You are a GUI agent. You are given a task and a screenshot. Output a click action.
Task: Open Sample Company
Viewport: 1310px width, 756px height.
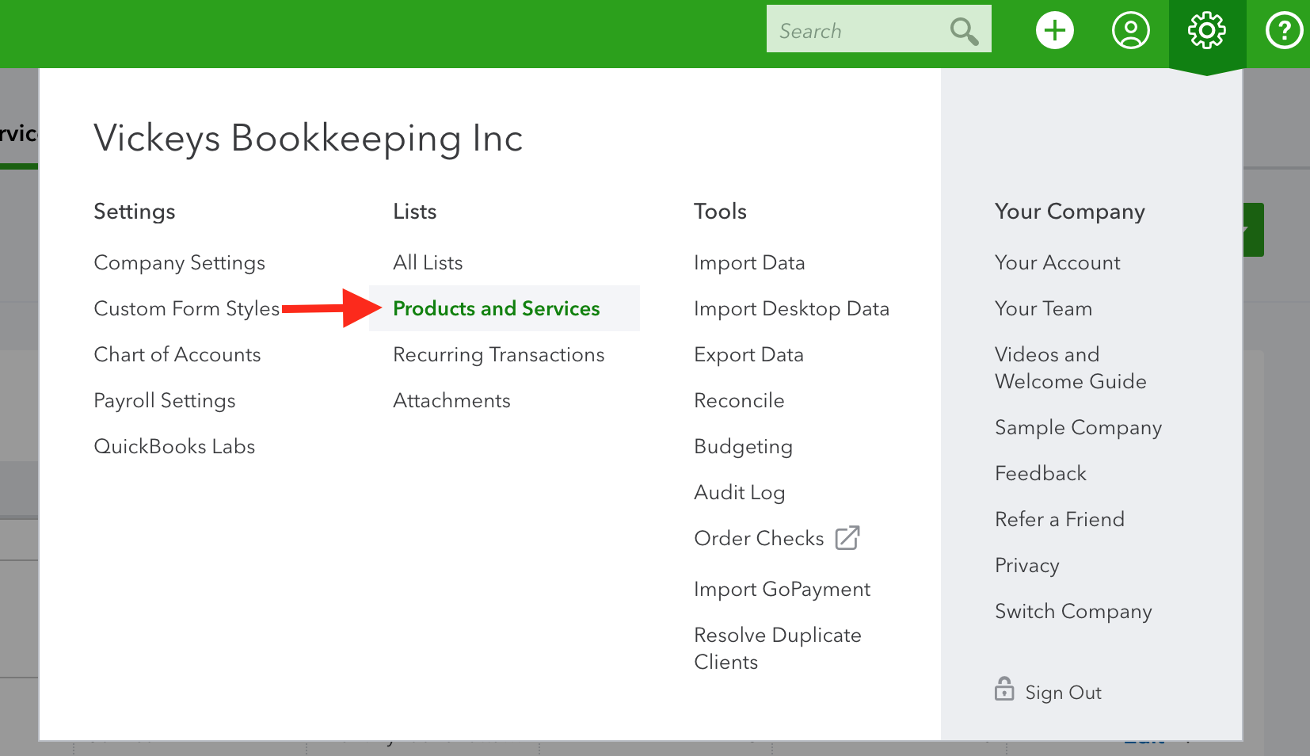point(1078,428)
